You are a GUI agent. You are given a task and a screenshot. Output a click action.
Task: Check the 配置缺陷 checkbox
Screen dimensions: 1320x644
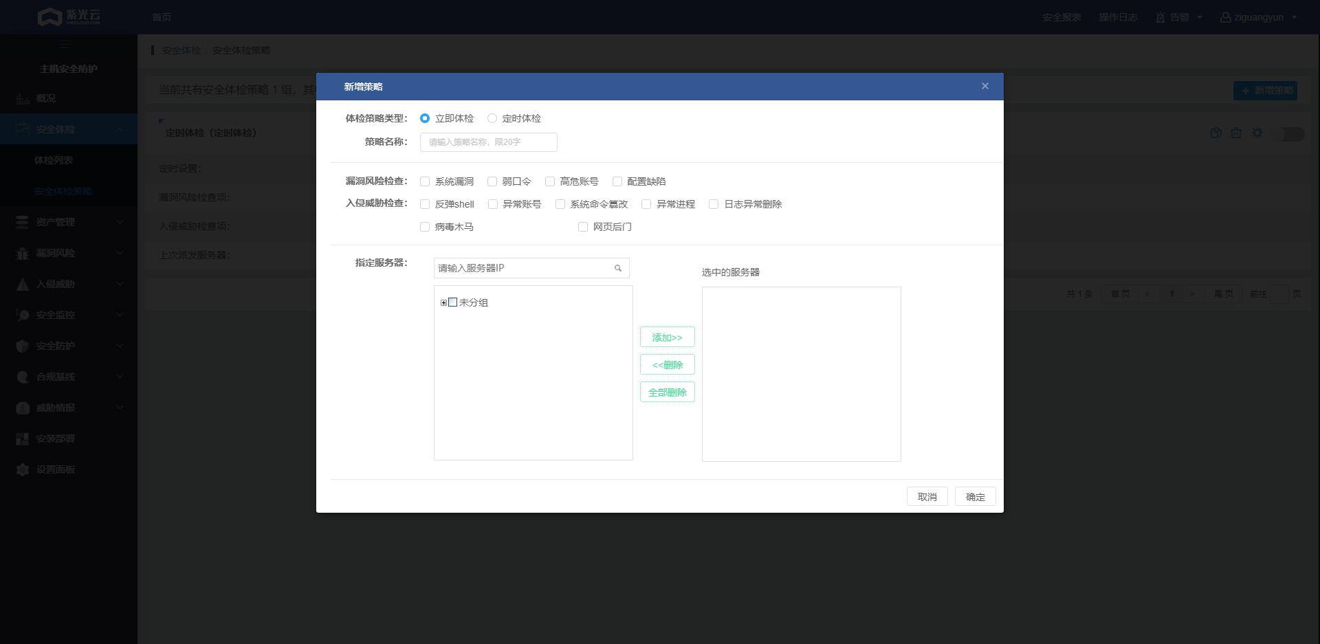tap(617, 181)
